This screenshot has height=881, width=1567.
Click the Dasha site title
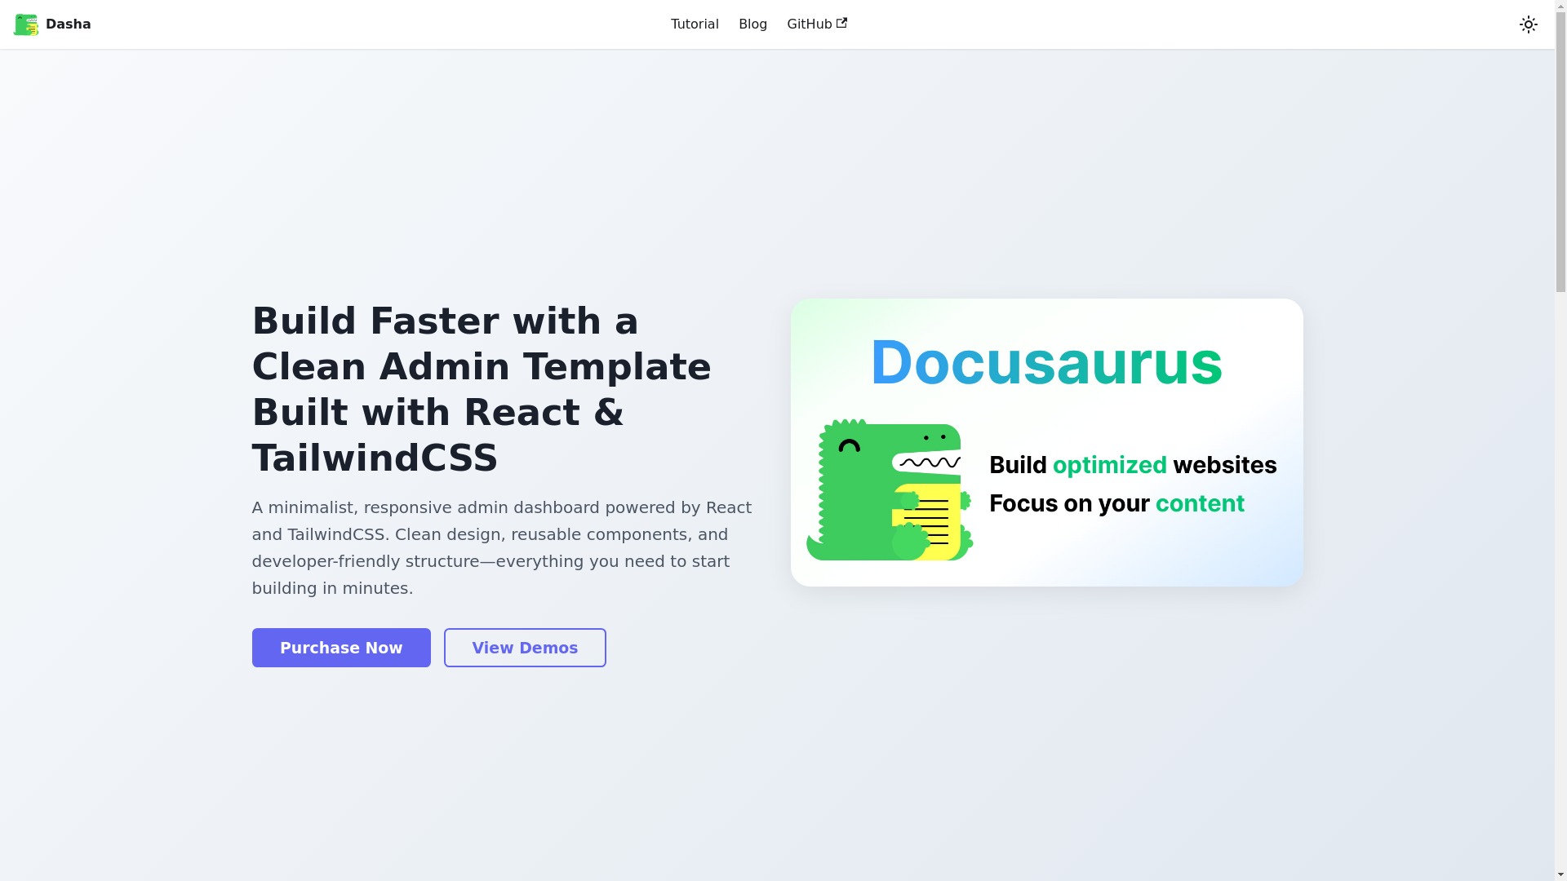(69, 24)
